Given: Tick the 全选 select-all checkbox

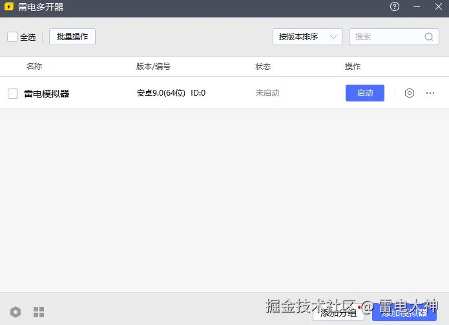Looking at the screenshot, I should [x=12, y=37].
